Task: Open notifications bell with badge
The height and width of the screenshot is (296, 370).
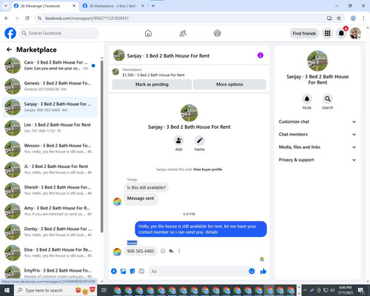Action: coord(341,33)
